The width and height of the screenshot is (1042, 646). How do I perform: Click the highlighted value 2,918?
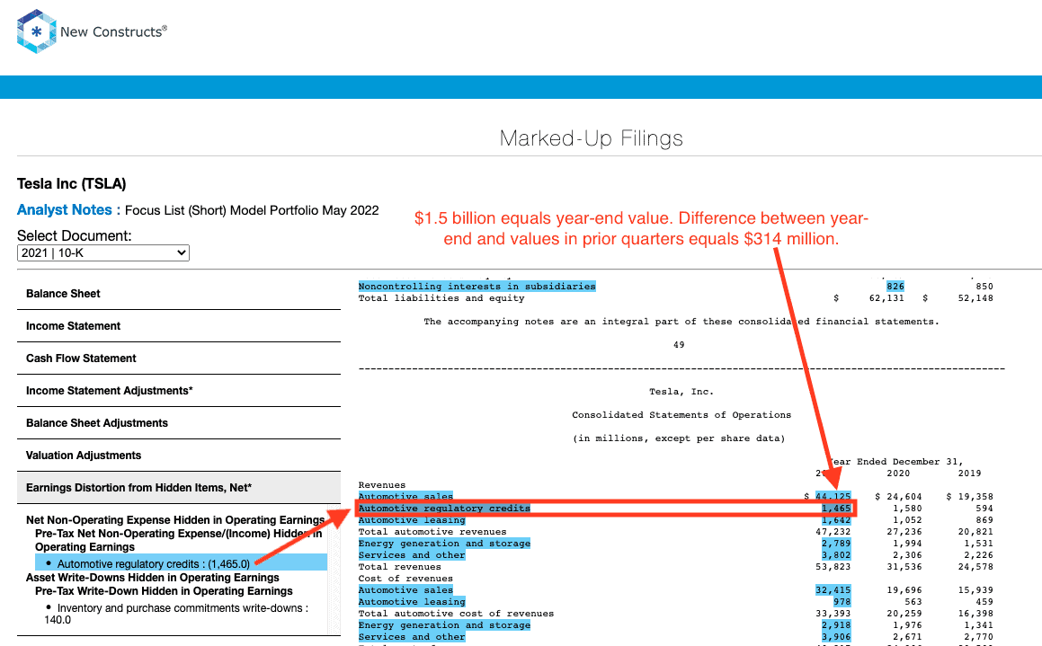836,625
